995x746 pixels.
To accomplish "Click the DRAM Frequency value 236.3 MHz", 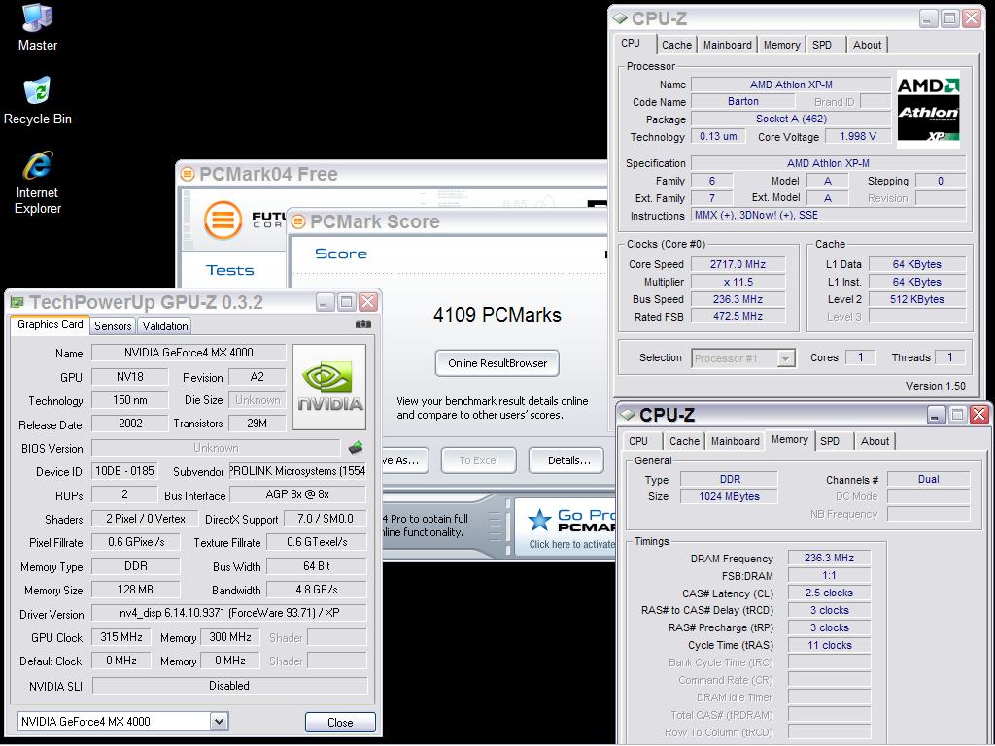I will [829, 559].
